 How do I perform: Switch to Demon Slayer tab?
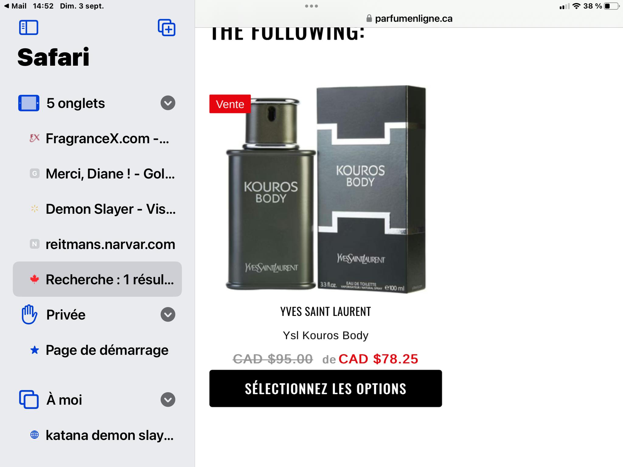pyautogui.click(x=97, y=209)
